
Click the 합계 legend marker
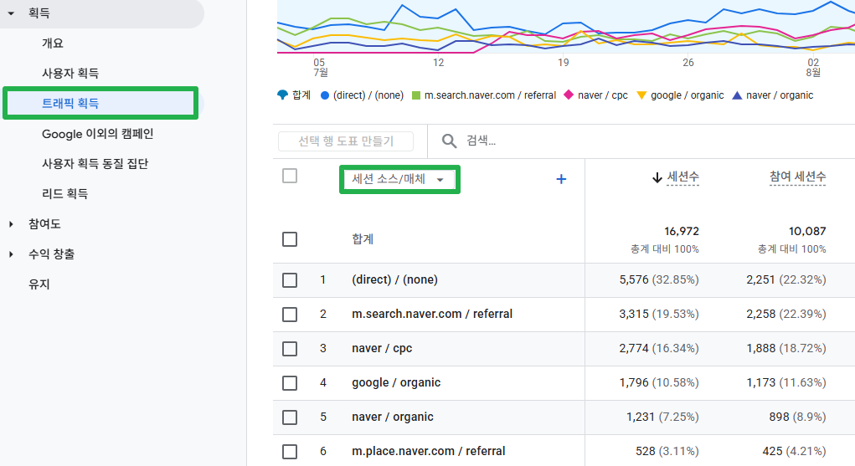(x=282, y=95)
